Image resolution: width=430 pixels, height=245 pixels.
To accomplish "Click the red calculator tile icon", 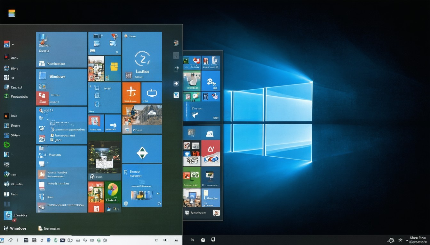I will click(96, 208).
